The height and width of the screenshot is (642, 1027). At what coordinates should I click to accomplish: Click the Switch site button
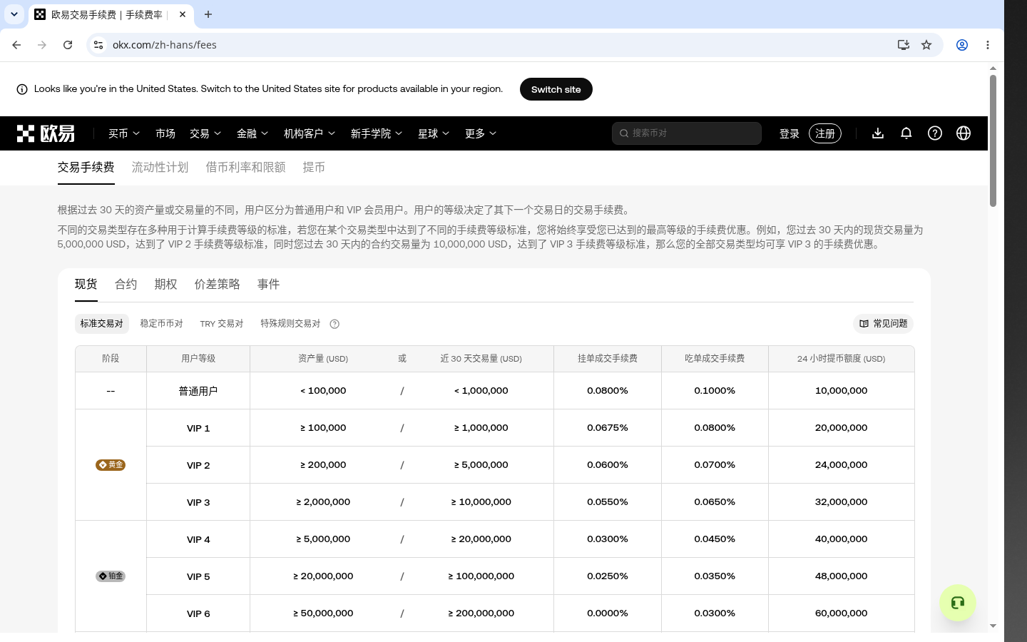tap(556, 89)
